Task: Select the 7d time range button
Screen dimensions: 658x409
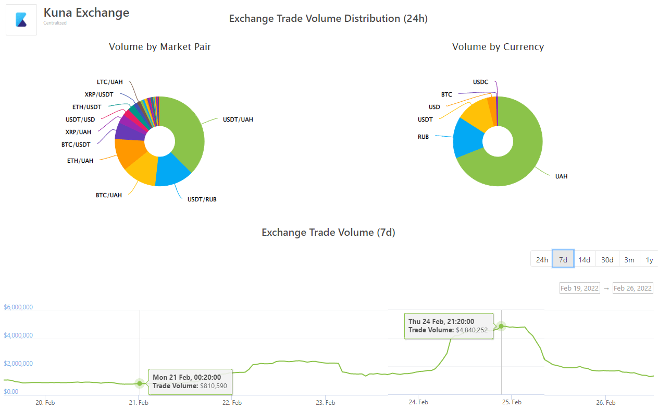Action: (563, 259)
